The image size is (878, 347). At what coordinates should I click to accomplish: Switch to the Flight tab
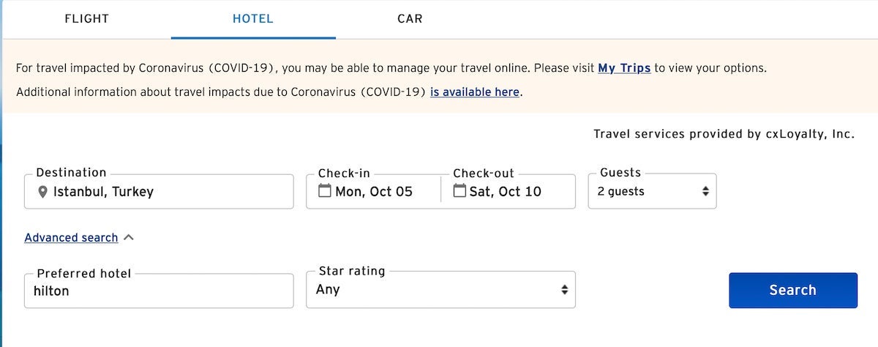click(x=86, y=19)
